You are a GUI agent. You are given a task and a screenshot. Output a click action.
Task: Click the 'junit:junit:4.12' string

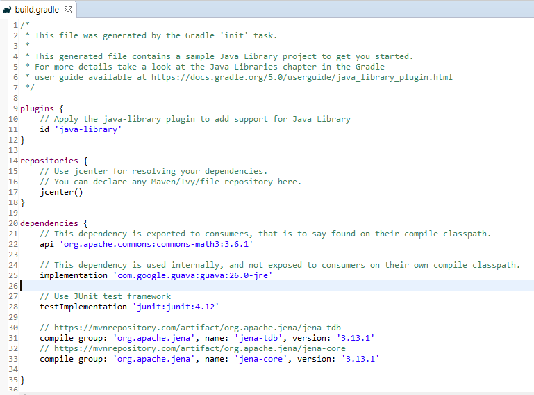tap(176, 307)
